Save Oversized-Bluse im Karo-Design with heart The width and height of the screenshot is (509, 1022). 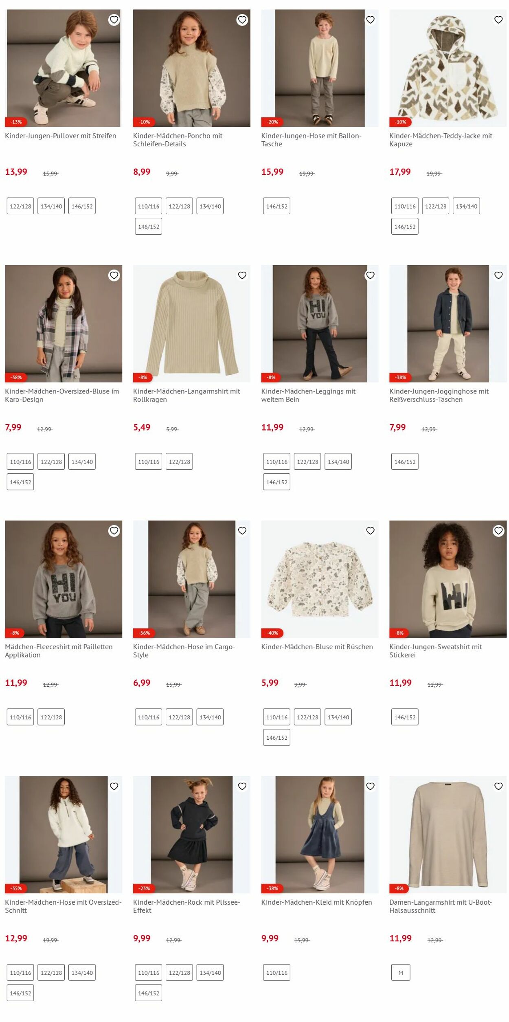(114, 275)
